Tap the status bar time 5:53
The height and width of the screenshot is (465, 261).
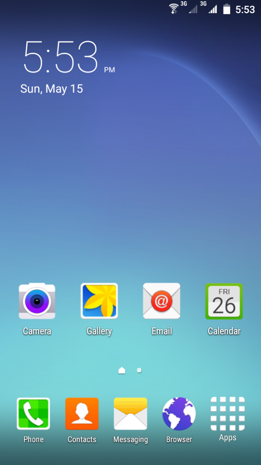[x=245, y=9]
